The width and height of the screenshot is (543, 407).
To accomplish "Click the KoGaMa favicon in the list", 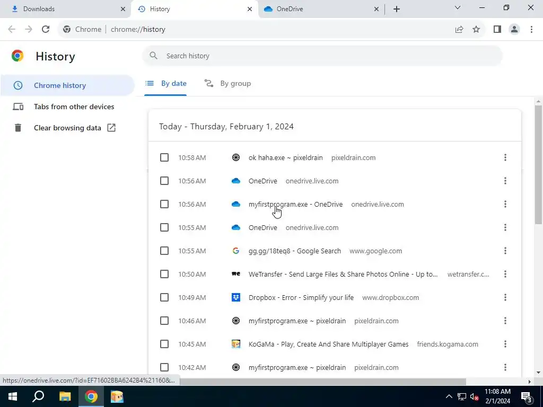I will click(236, 344).
